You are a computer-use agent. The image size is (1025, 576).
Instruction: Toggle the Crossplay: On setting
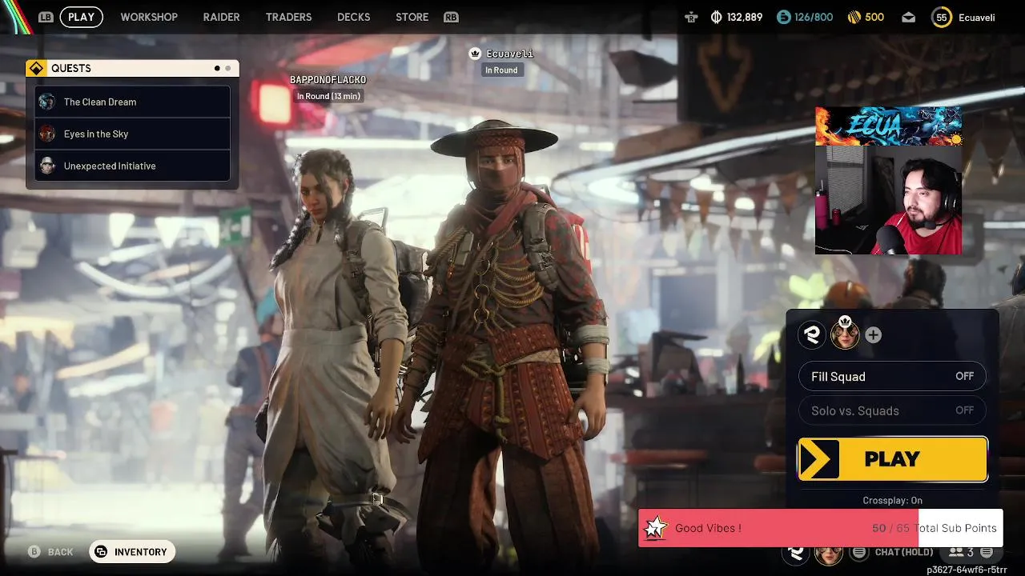click(x=892, y=500)
